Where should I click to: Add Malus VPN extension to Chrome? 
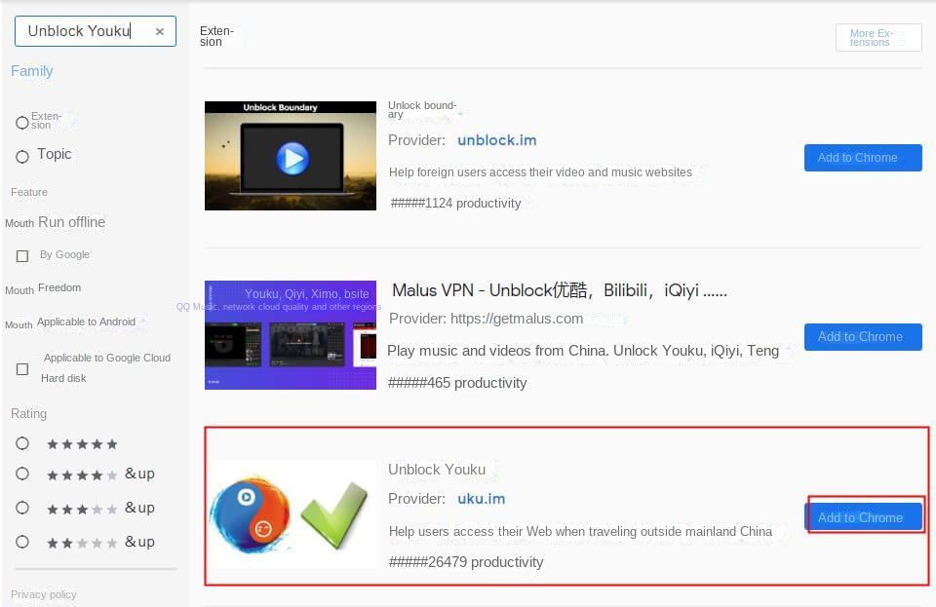coord(863,337)
